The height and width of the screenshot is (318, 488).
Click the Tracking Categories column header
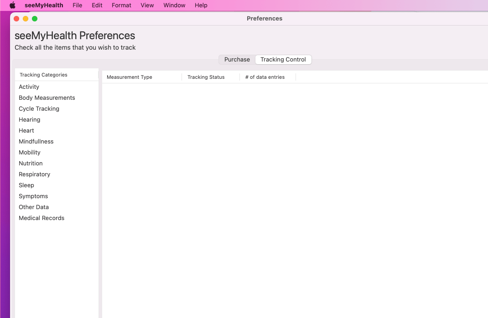point(57,75)
